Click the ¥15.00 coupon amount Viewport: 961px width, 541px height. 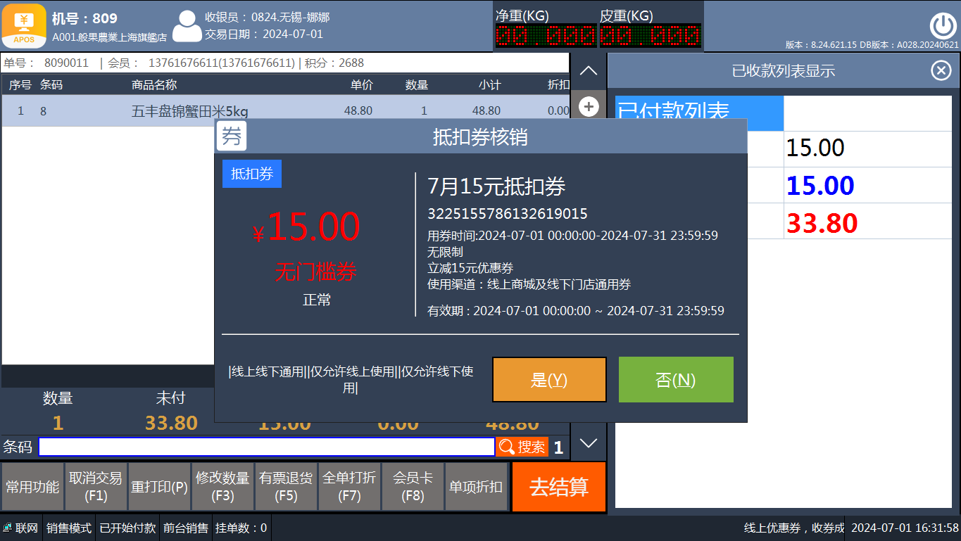(306, 227)
